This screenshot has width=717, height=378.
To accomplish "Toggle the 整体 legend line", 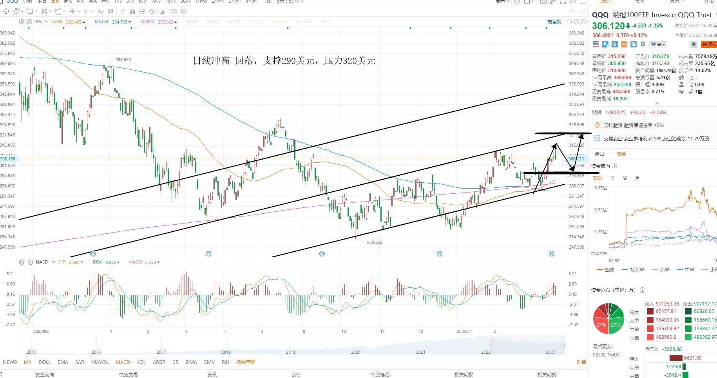I will pyautogui.click(x=605, y=270).
